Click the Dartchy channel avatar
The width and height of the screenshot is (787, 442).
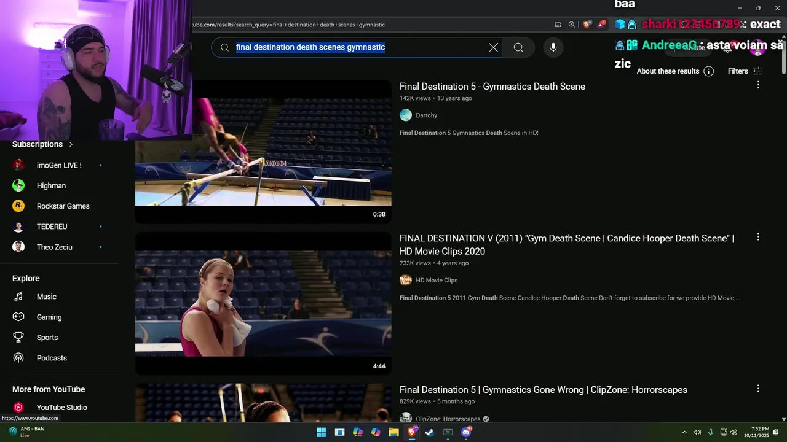coord(406,115)
